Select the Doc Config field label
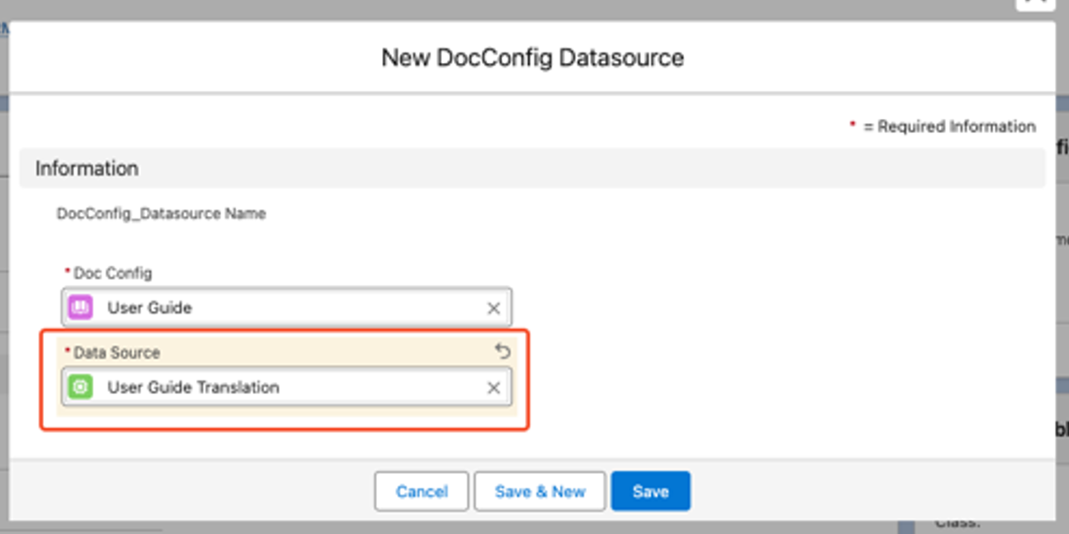 tap(112, 273)
